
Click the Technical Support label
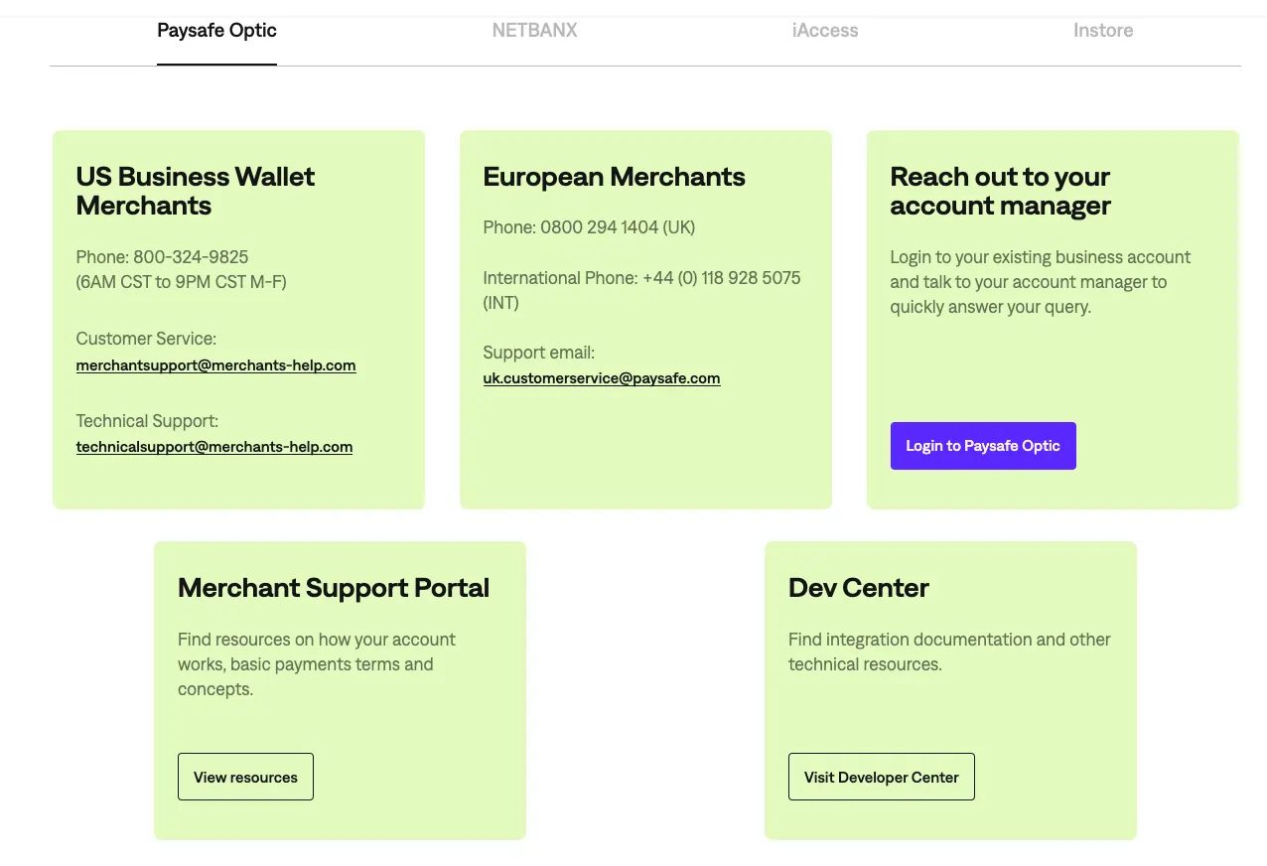[147, 421]
